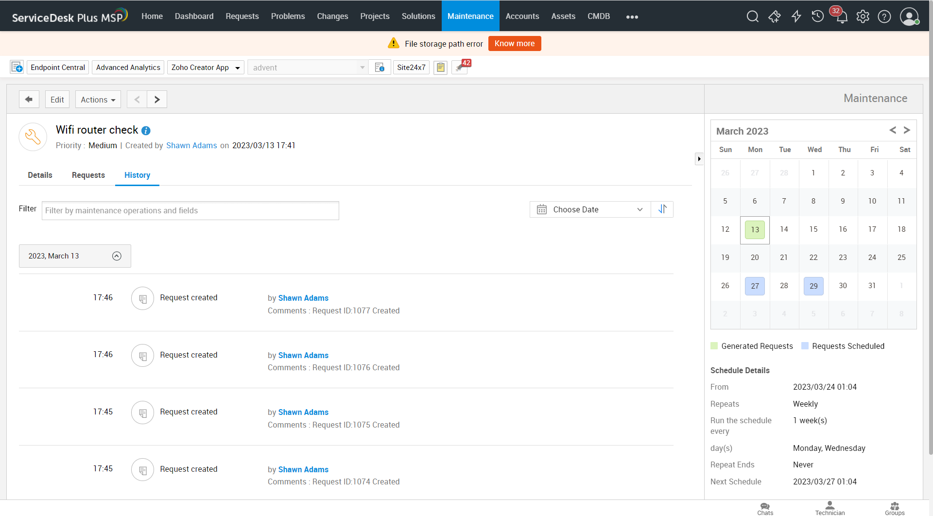933x516 pixels.
Task: Open the Projects module
Action: tap(375, 16)
